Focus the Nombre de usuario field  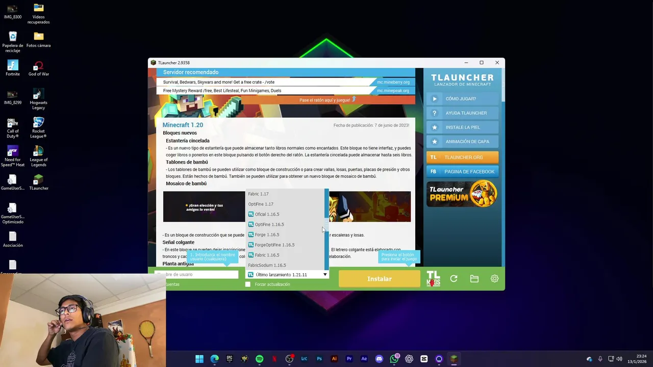point(196,274)
